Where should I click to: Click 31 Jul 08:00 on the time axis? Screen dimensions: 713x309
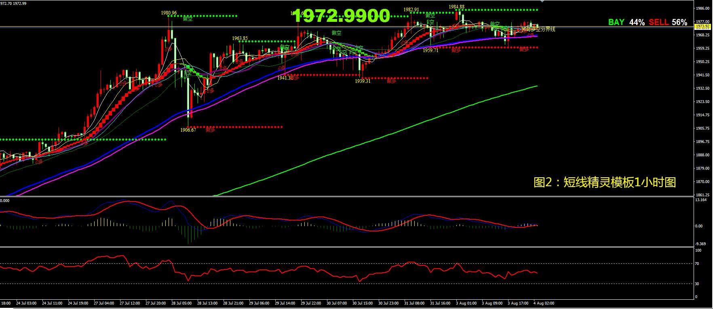tap(414, 303)
